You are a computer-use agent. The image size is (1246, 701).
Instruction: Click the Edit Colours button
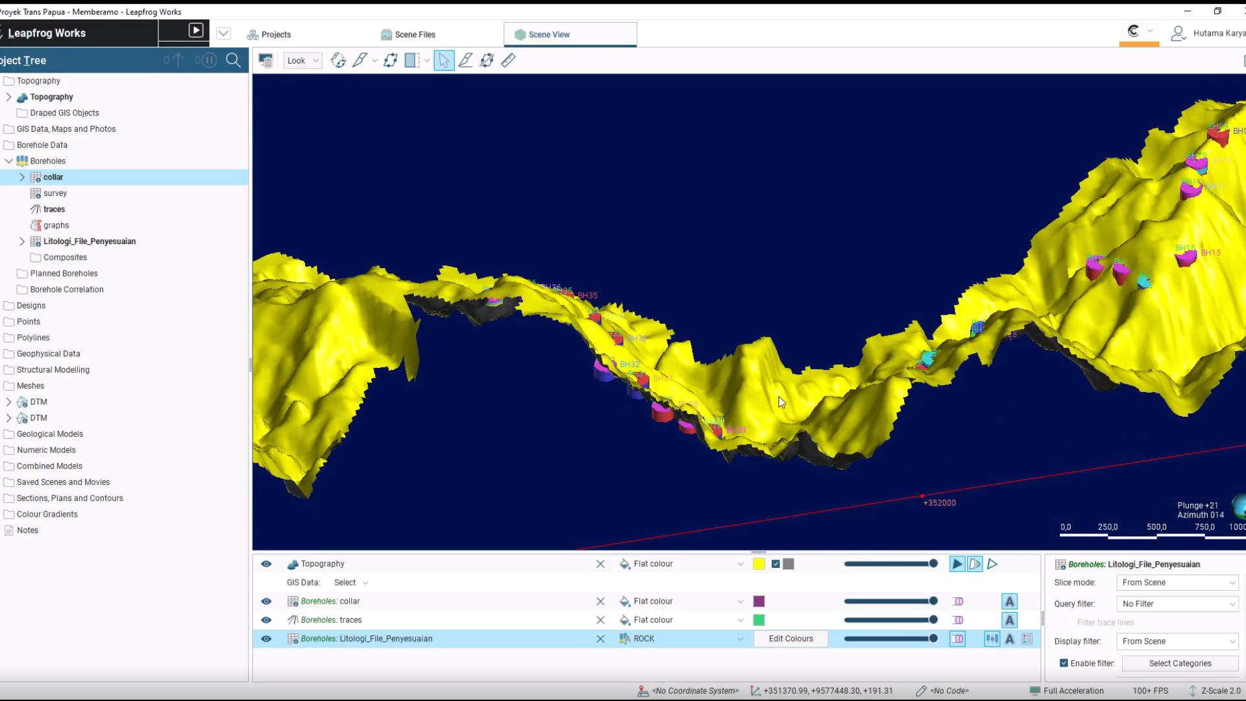pos(790,639)
